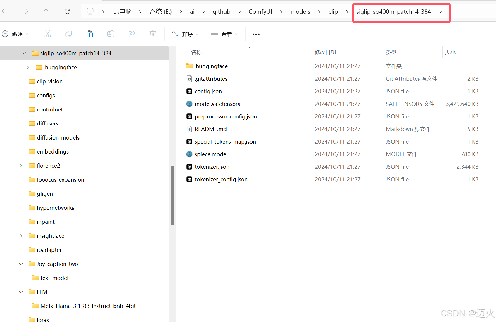The width and height of the screenshot is (496, 322).
Task: Select the config.json file icon
Action: click(189, 91)
